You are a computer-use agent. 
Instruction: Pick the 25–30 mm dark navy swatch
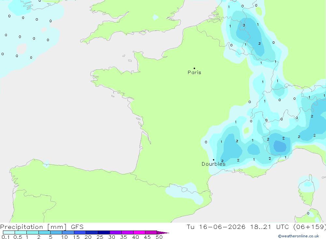click(x=104, y=232)
